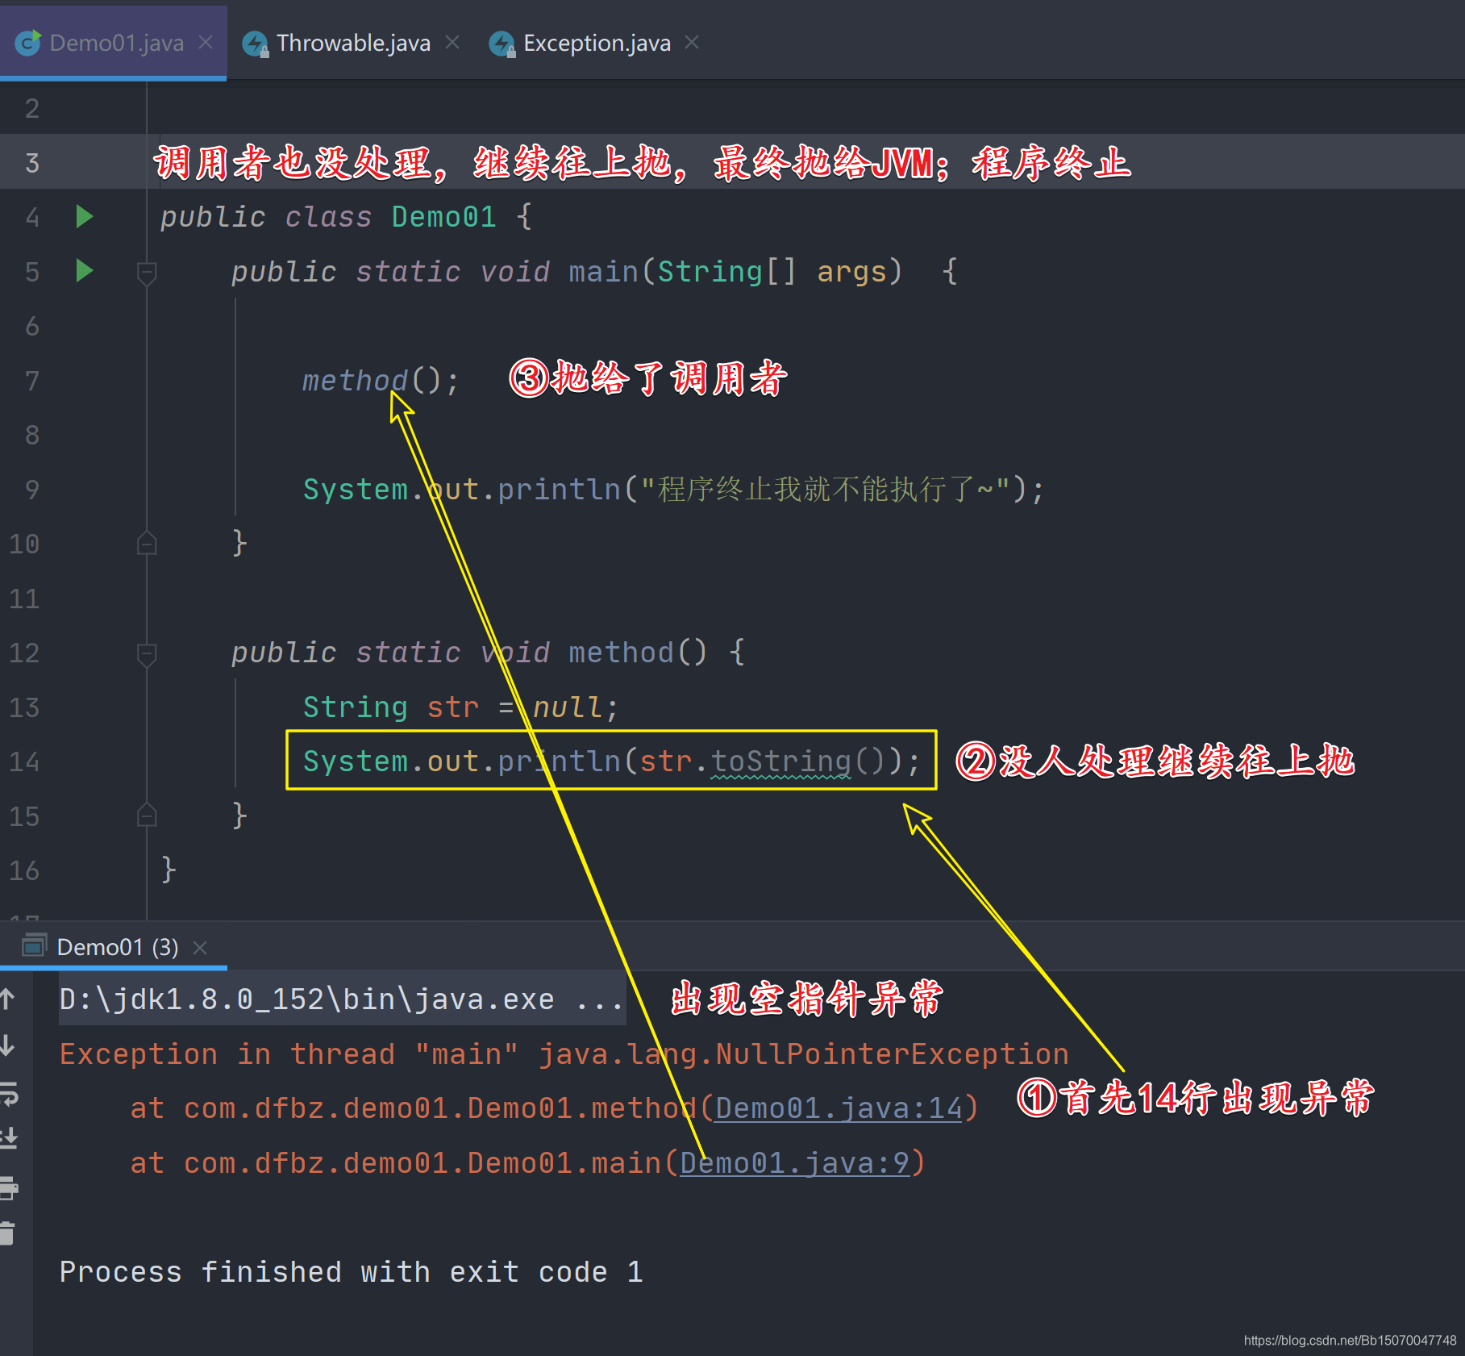Collapse the main method end fold on line 10
The width and height of the screenshot is (1465, 1356).
(147, 543)
